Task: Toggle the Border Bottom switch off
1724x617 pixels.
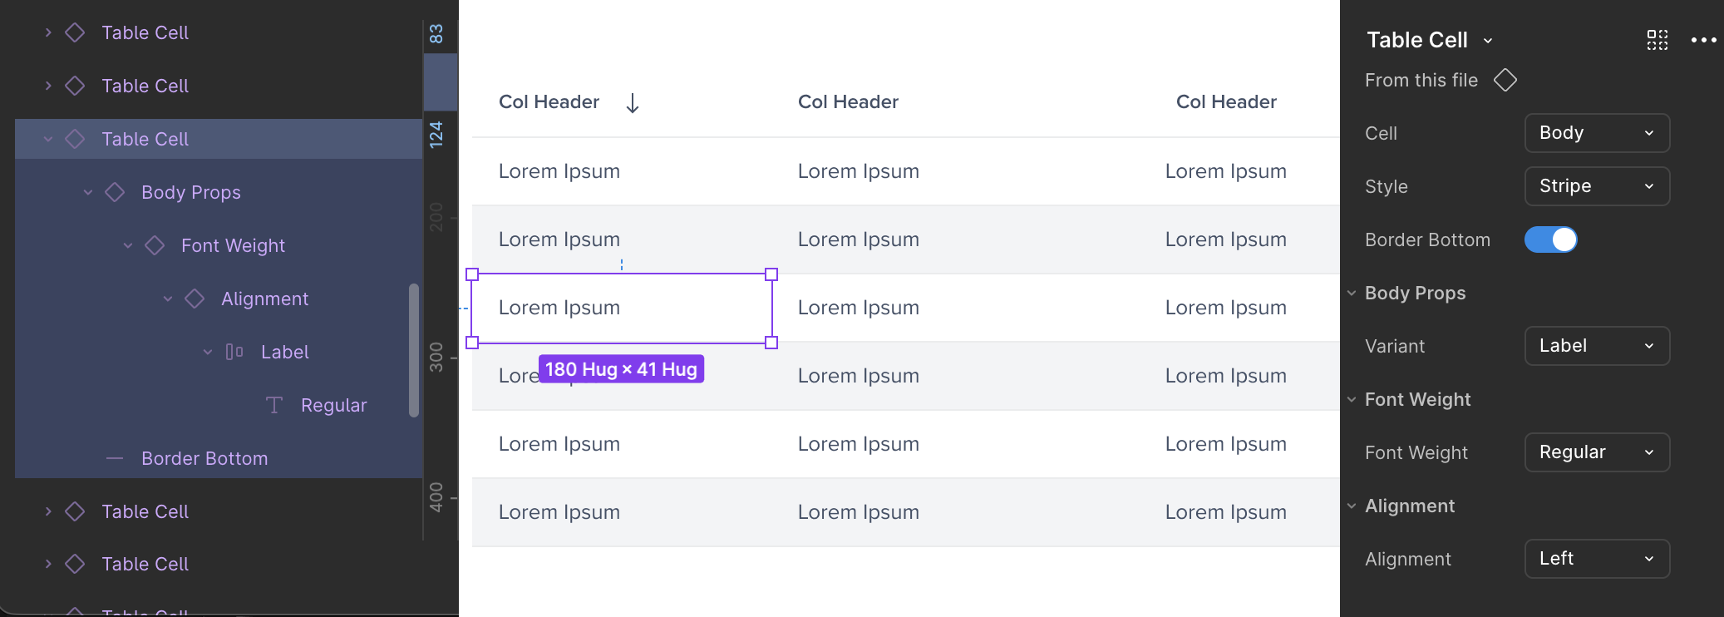Action: [1550, 239]
